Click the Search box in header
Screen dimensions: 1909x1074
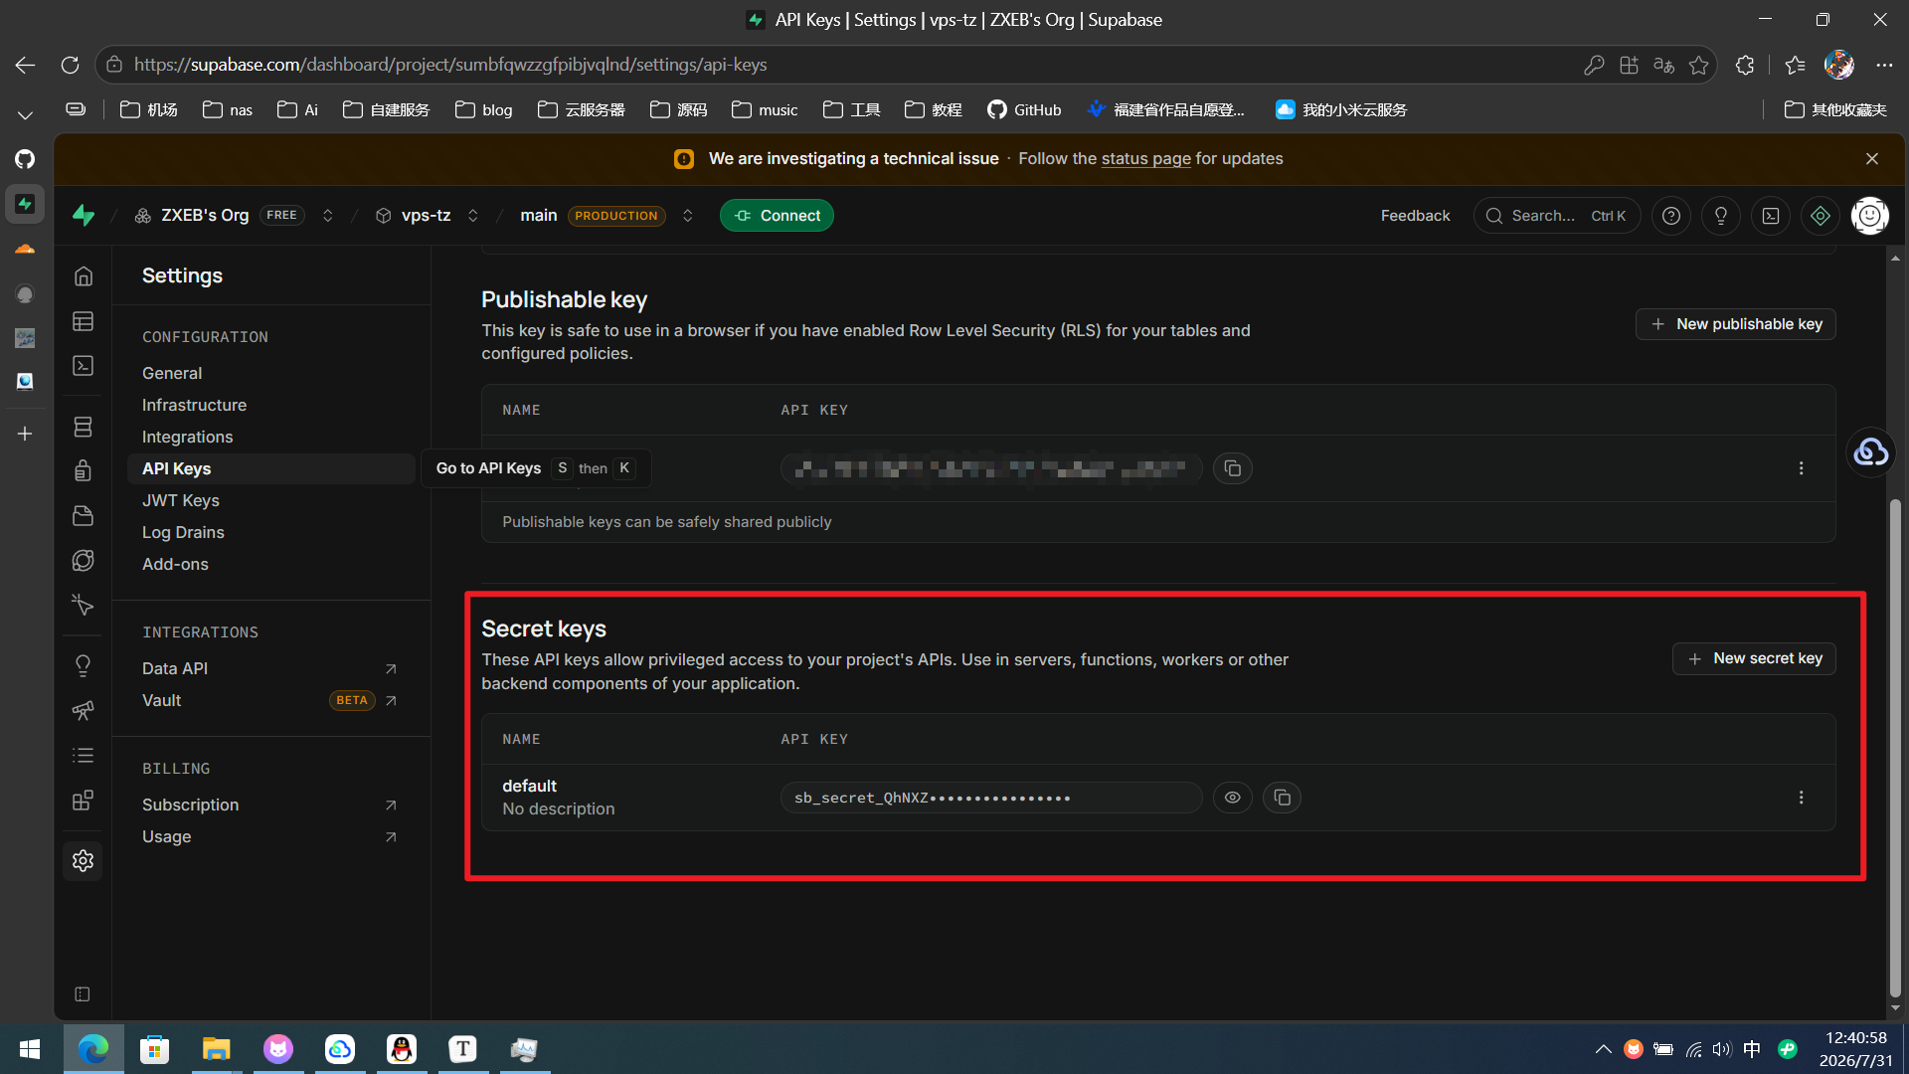tap(1557, 216)
